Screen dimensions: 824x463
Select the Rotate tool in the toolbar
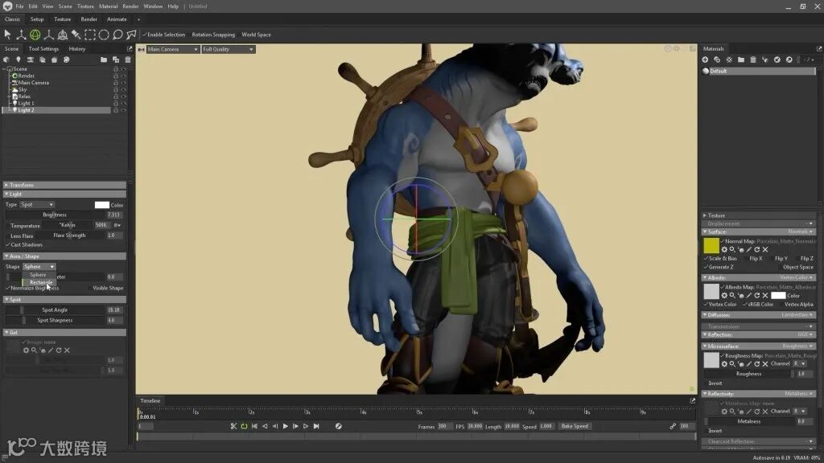35,35
